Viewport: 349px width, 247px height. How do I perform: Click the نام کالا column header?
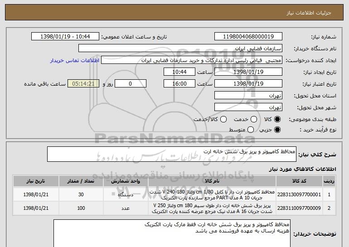coord(212,181)
